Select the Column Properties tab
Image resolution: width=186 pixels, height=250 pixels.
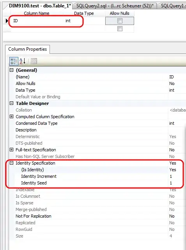click(x=27, y=49)
